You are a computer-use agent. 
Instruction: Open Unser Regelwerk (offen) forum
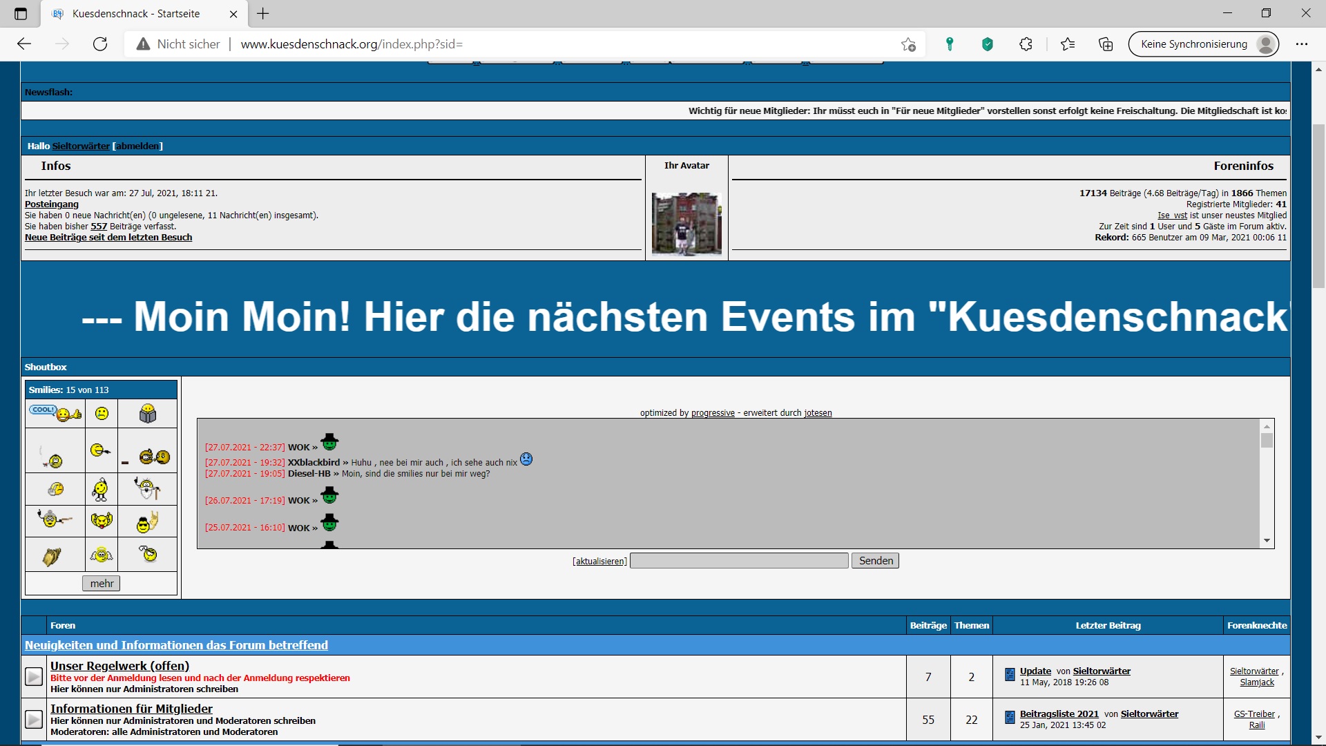pos(119,666)
